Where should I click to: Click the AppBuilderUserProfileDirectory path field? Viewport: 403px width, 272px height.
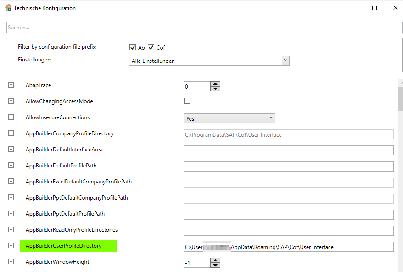point(288,247)
